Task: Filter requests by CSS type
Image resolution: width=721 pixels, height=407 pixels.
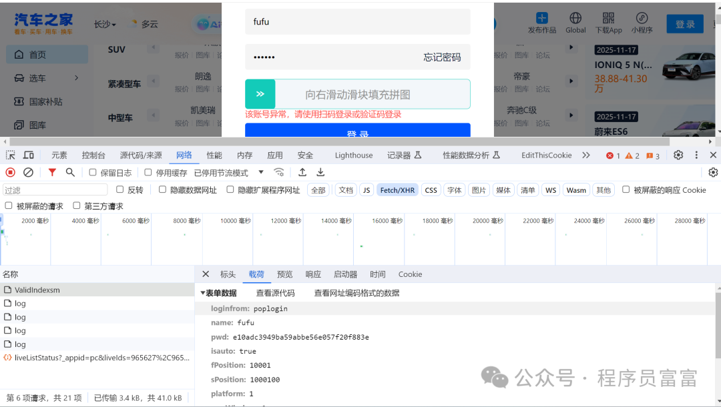Action: (431, 190)
